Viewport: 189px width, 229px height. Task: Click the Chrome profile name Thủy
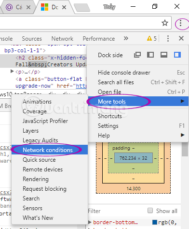[109, 7]
